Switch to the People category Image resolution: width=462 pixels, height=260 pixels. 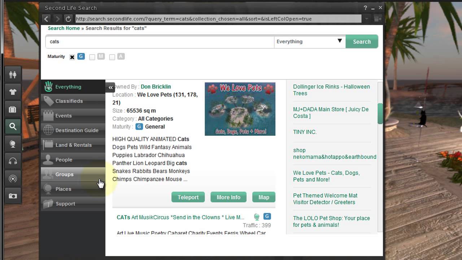(x=73, y=160)
